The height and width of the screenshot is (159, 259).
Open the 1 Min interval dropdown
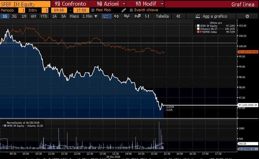90,16
